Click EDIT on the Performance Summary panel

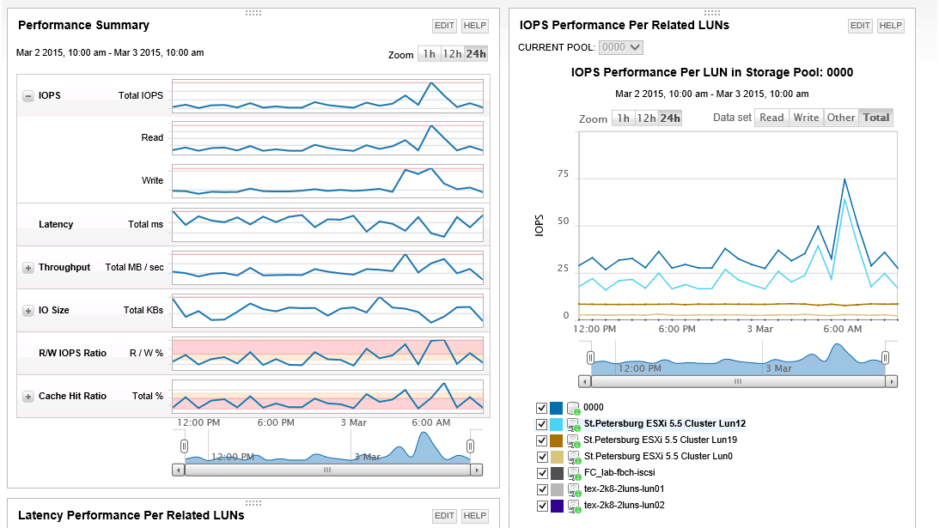[x=444, y=26]
